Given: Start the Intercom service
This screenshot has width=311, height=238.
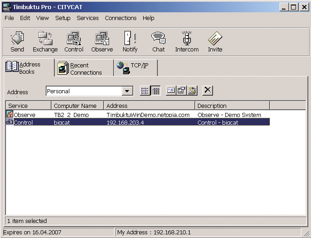Looking at the screenshot, I should (187, 42).
